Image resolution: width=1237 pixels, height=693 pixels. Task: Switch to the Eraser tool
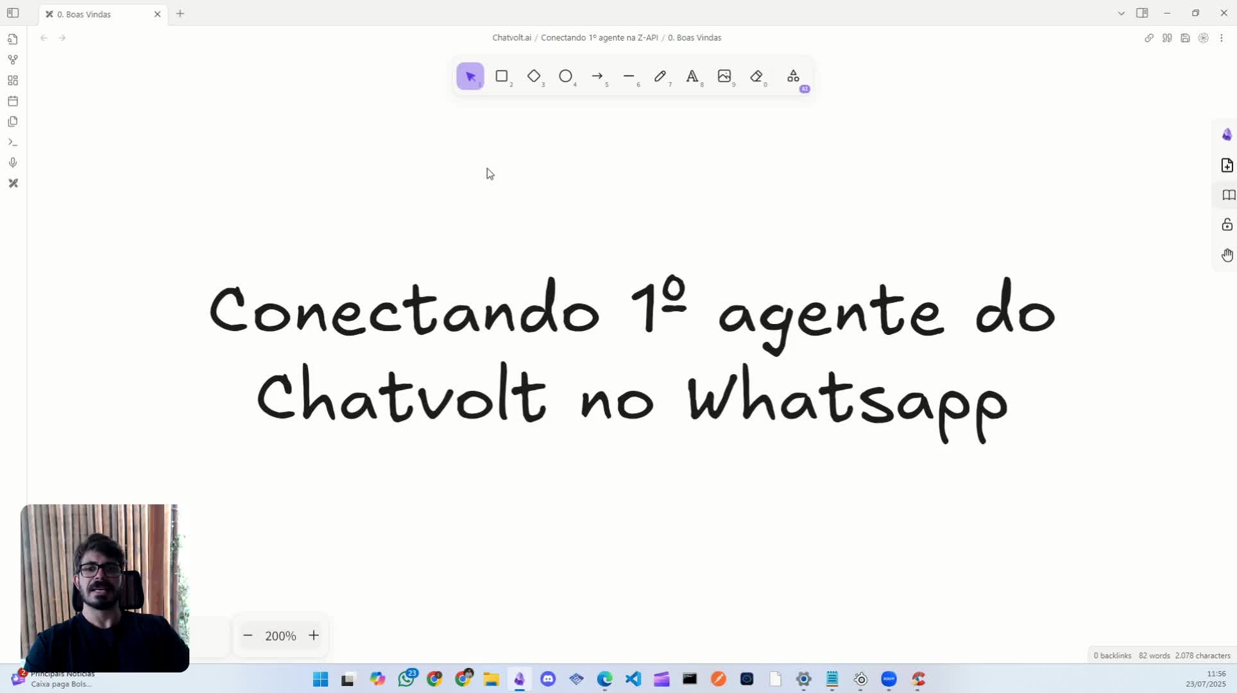click(756, 76)
